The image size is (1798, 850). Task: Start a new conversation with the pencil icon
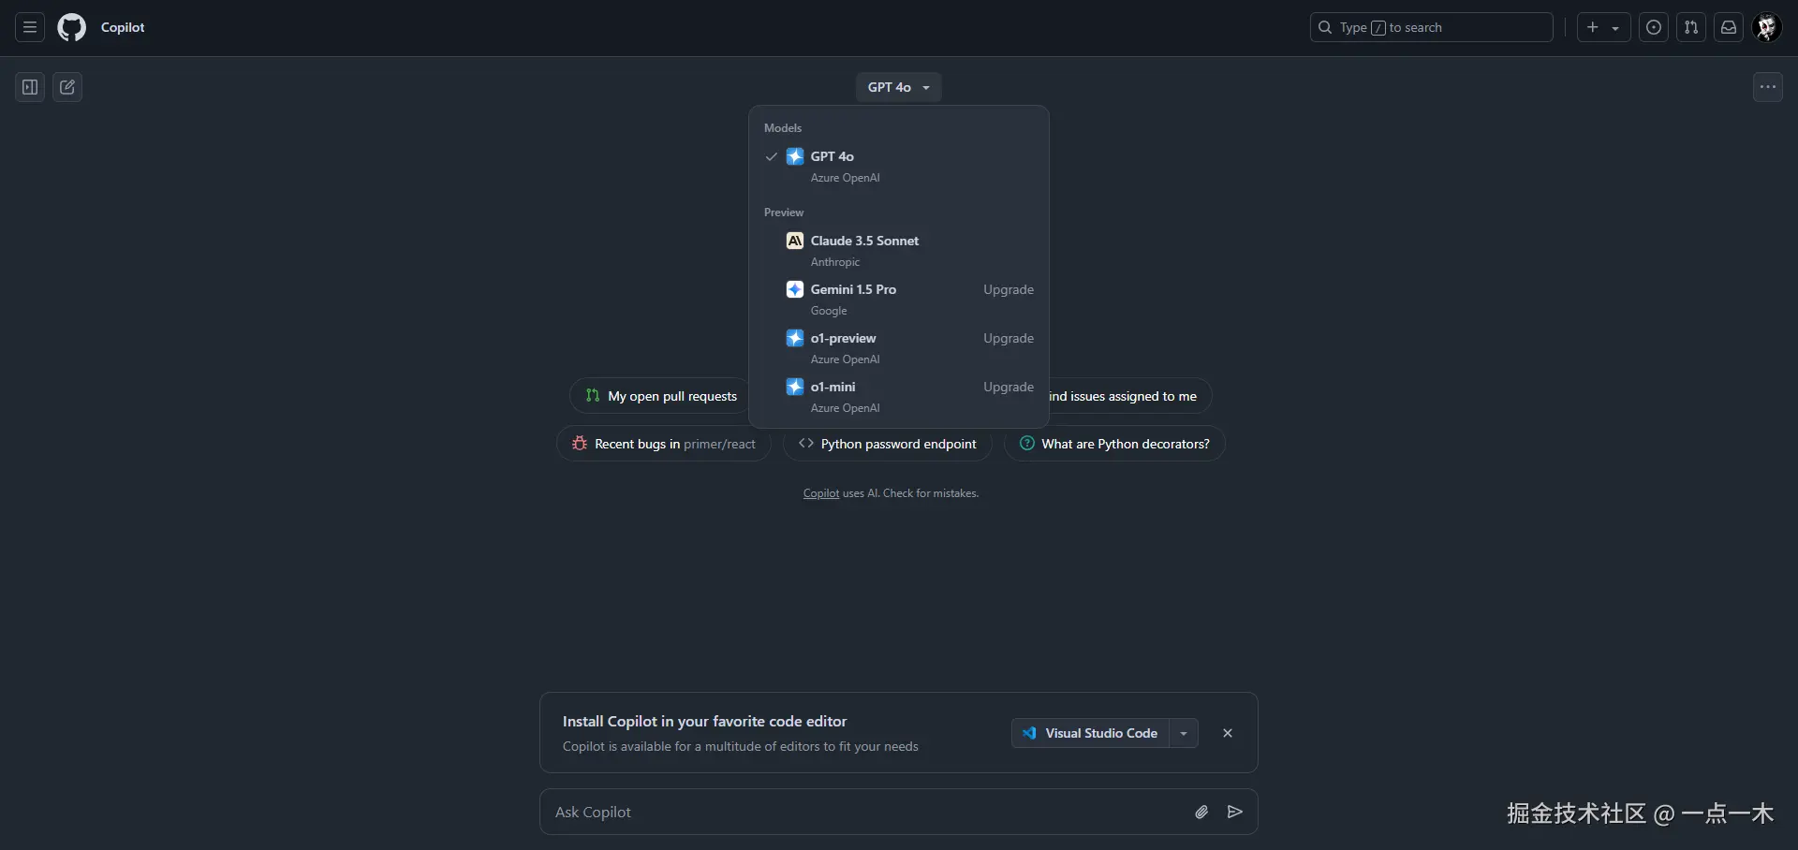pos(67,87)
